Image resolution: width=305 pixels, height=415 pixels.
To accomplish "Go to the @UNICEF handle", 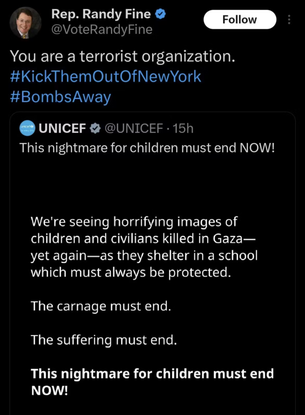I will pyautogui.click(x=134, y=129).
